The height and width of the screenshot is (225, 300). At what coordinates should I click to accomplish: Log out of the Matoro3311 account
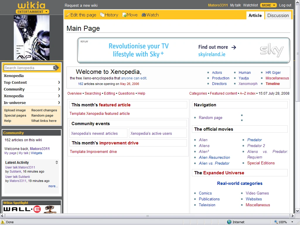(284, 5)
